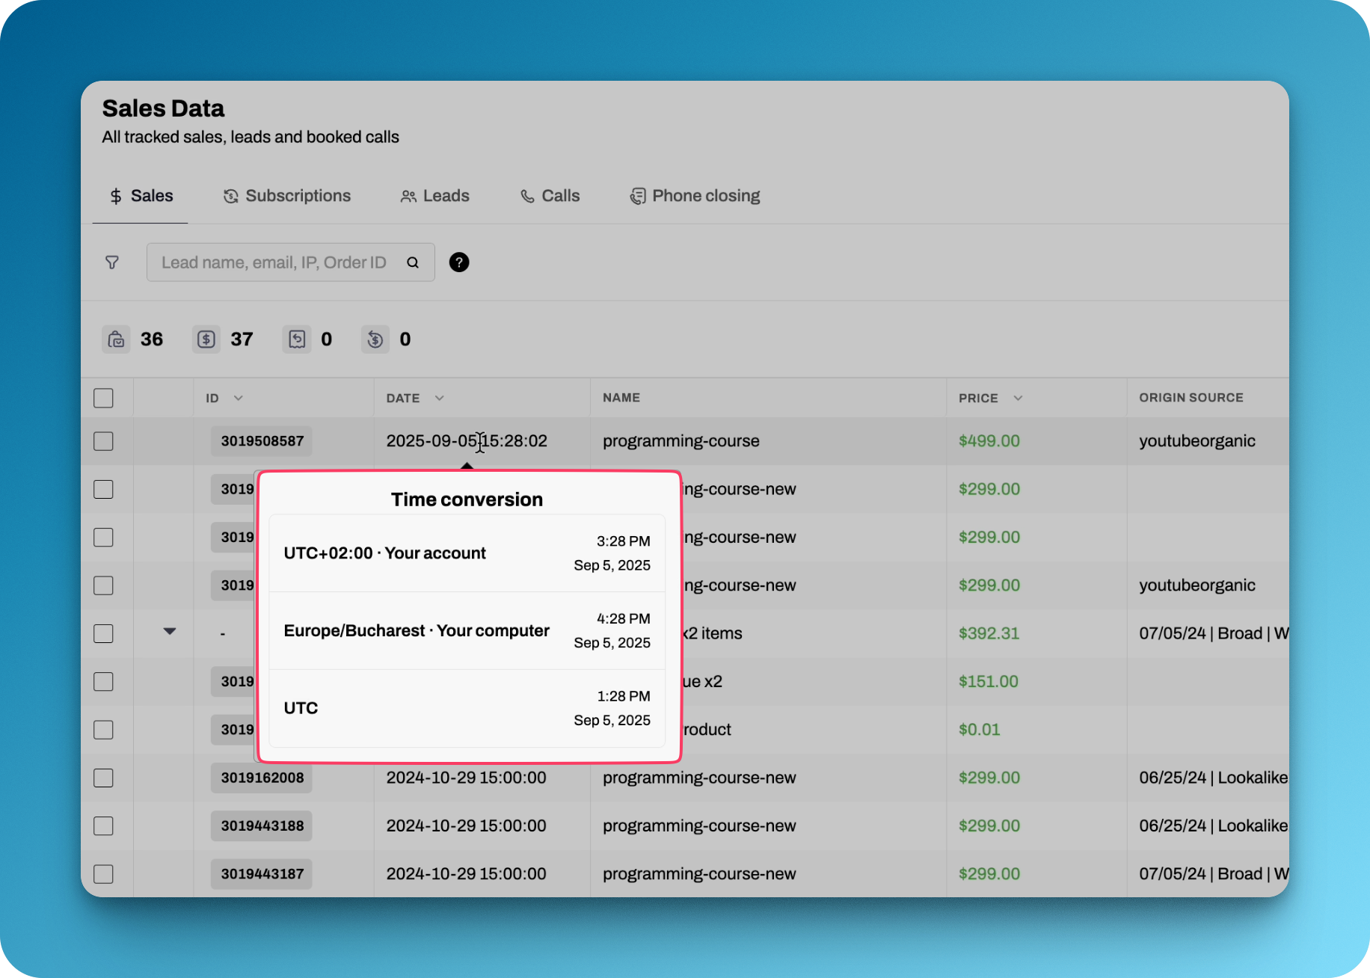Click the chargeback dollar icon beside last 0
The image size is (1370, 978).
pos(375,339)
